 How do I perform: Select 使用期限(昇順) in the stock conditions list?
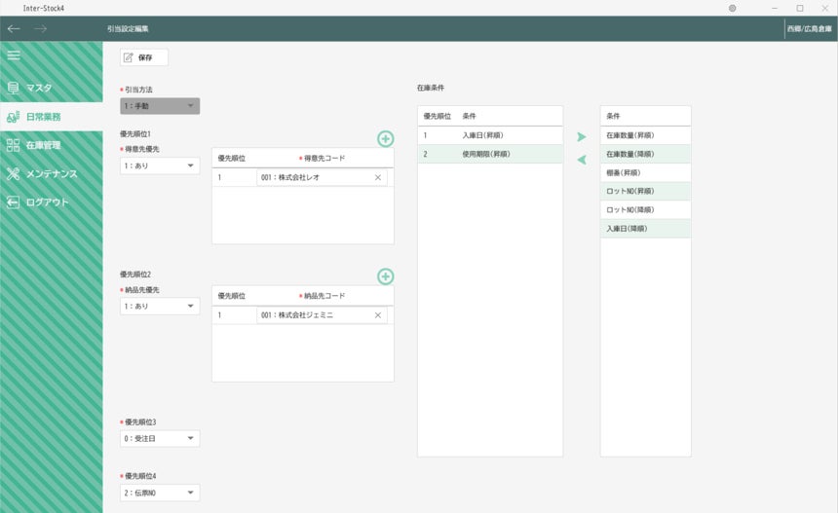[489, 154]
